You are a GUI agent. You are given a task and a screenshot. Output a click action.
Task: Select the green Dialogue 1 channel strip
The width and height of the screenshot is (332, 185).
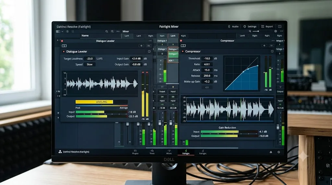[x=173, y=54]
